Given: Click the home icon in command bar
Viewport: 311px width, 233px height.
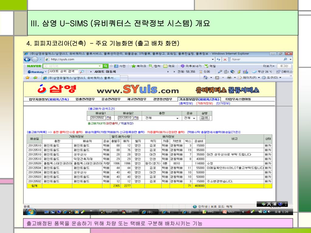Looking at the screenshot, I should click(206, 78).
